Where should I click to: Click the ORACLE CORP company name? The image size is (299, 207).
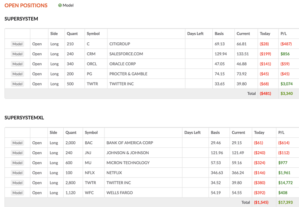click(x=123, y=64)
